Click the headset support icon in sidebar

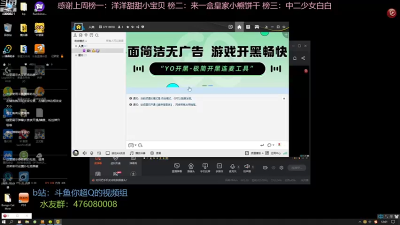pos(80,35)
